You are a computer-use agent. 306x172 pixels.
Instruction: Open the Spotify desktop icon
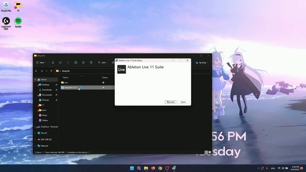click(18, 22)
